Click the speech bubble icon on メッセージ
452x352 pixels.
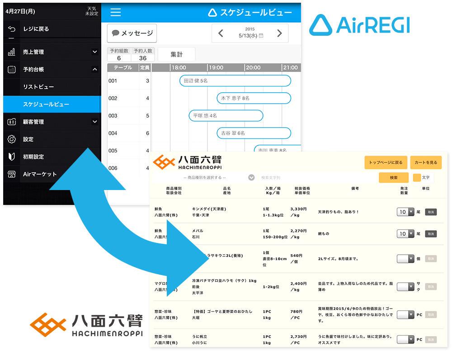(x=115, y=33)
